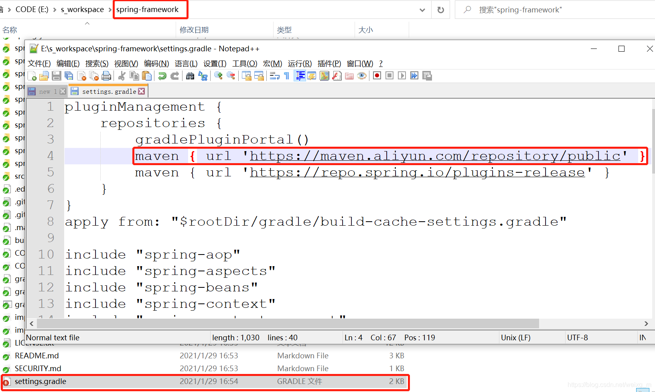This screenshot has height=392, width=655.
Task: Stop macro recording square icon
Action: tap(389, 76)
